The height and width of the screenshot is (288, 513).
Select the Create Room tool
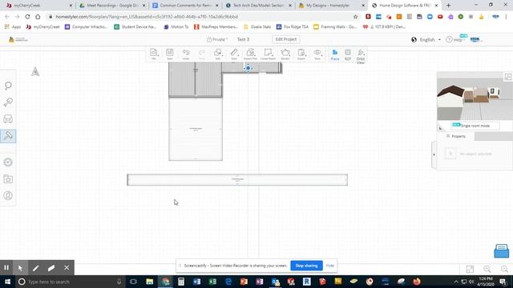269,54
